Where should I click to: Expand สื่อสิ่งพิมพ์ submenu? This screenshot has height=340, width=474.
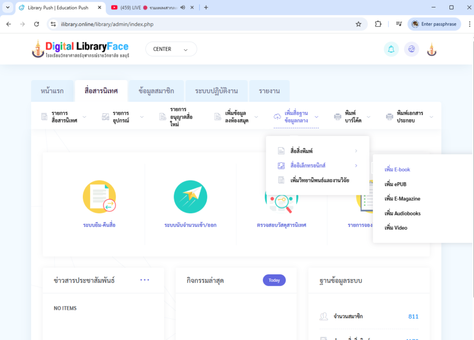click(x=317, y=151)
